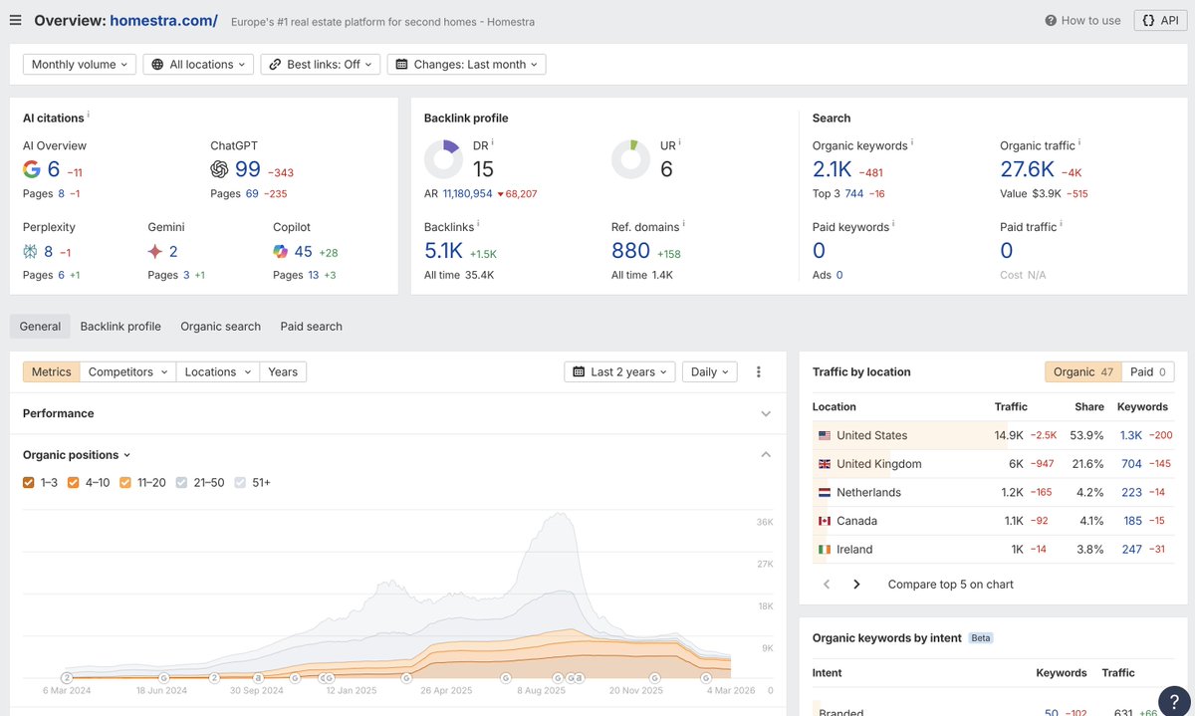
Task: Switch to the Paid search tab
Action: tap(311, 326)
